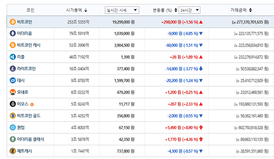Open the 이오스 coin link
Viewport: 274px width, 159px height.
pos(23,104)
